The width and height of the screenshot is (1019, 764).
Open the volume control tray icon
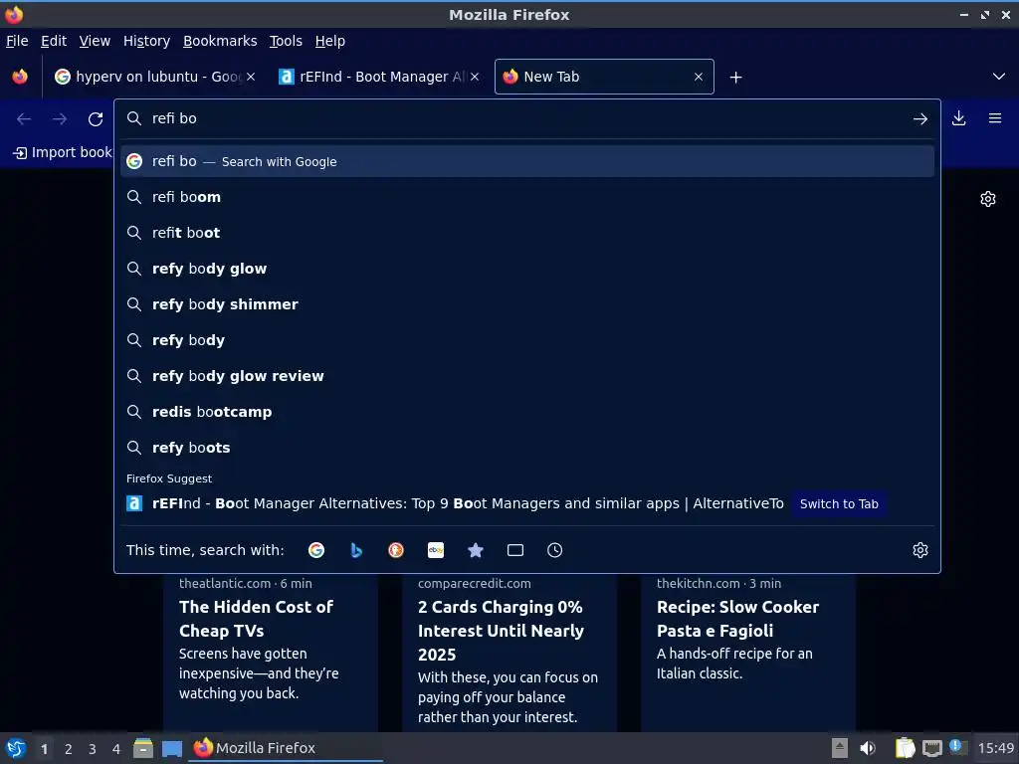click(x=868, y=748)
